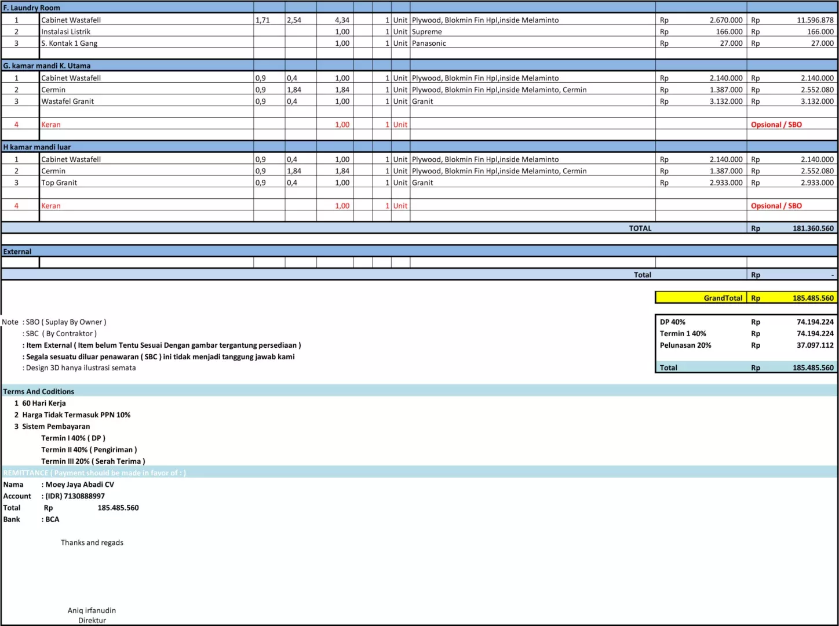Image resolution: width=839 pixels, height=626 pixels.
Task: Click the Moey Jaya Abadi CV name
Action: point(80,485)
